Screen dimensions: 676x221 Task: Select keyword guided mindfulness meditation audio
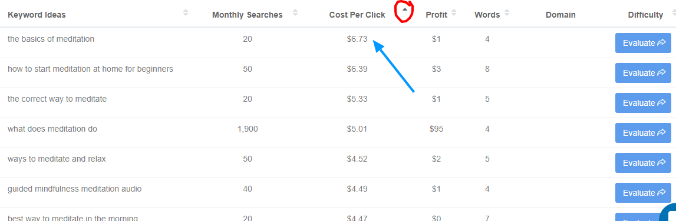click(x=75, y=189)
